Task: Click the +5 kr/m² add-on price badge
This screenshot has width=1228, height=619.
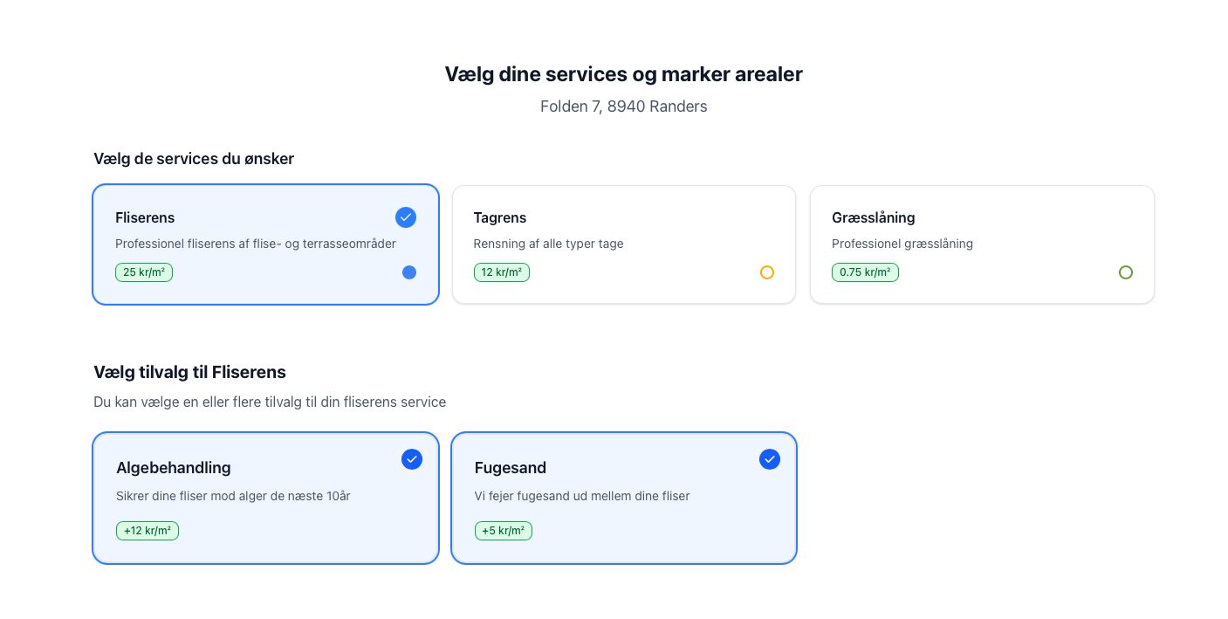Action: pos(504,531)
